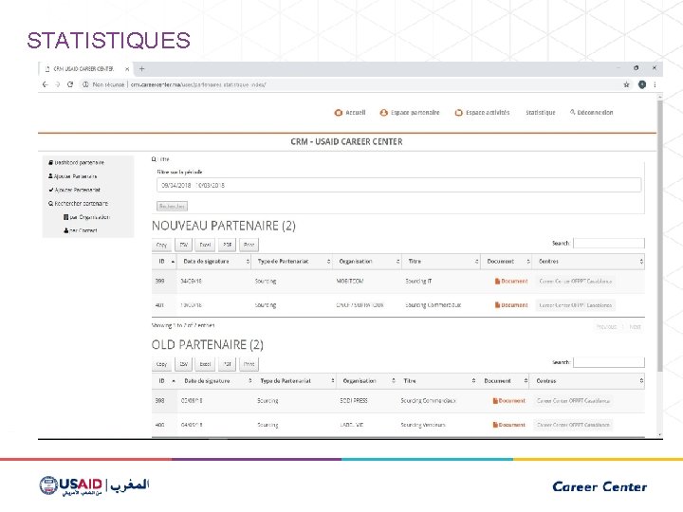
Task: Open a new browser tab with plus
Action: (141, 69)
